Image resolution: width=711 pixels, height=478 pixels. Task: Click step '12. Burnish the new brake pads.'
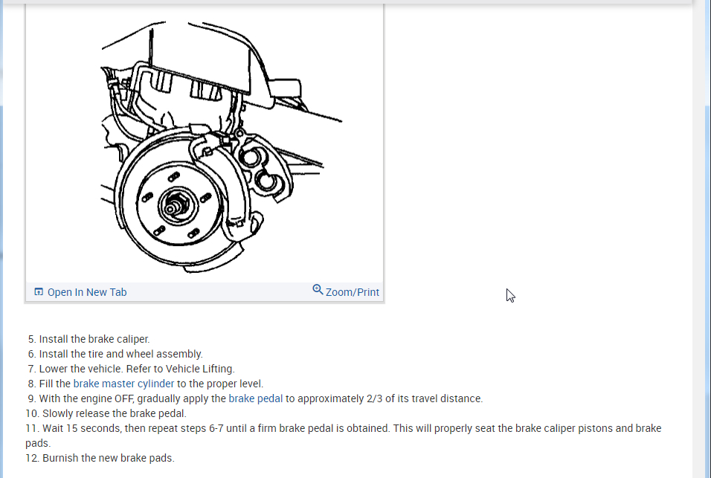tap(100, 458)
